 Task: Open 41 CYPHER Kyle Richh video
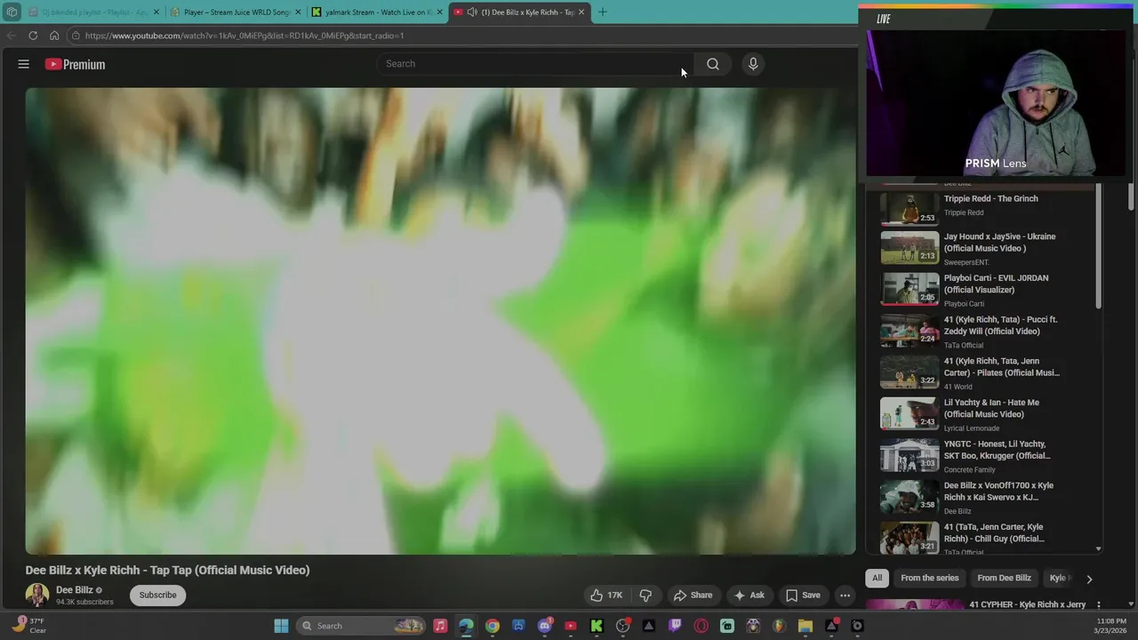tap(1027, 604)
